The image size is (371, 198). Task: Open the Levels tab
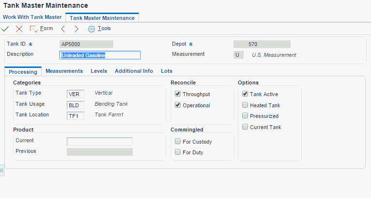point(99,71)
